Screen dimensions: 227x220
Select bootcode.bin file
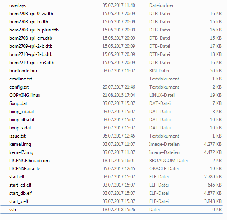point(23,71)
